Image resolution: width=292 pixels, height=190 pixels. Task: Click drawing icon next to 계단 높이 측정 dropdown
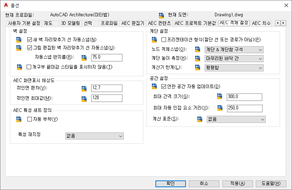click(x=198, y=58)
